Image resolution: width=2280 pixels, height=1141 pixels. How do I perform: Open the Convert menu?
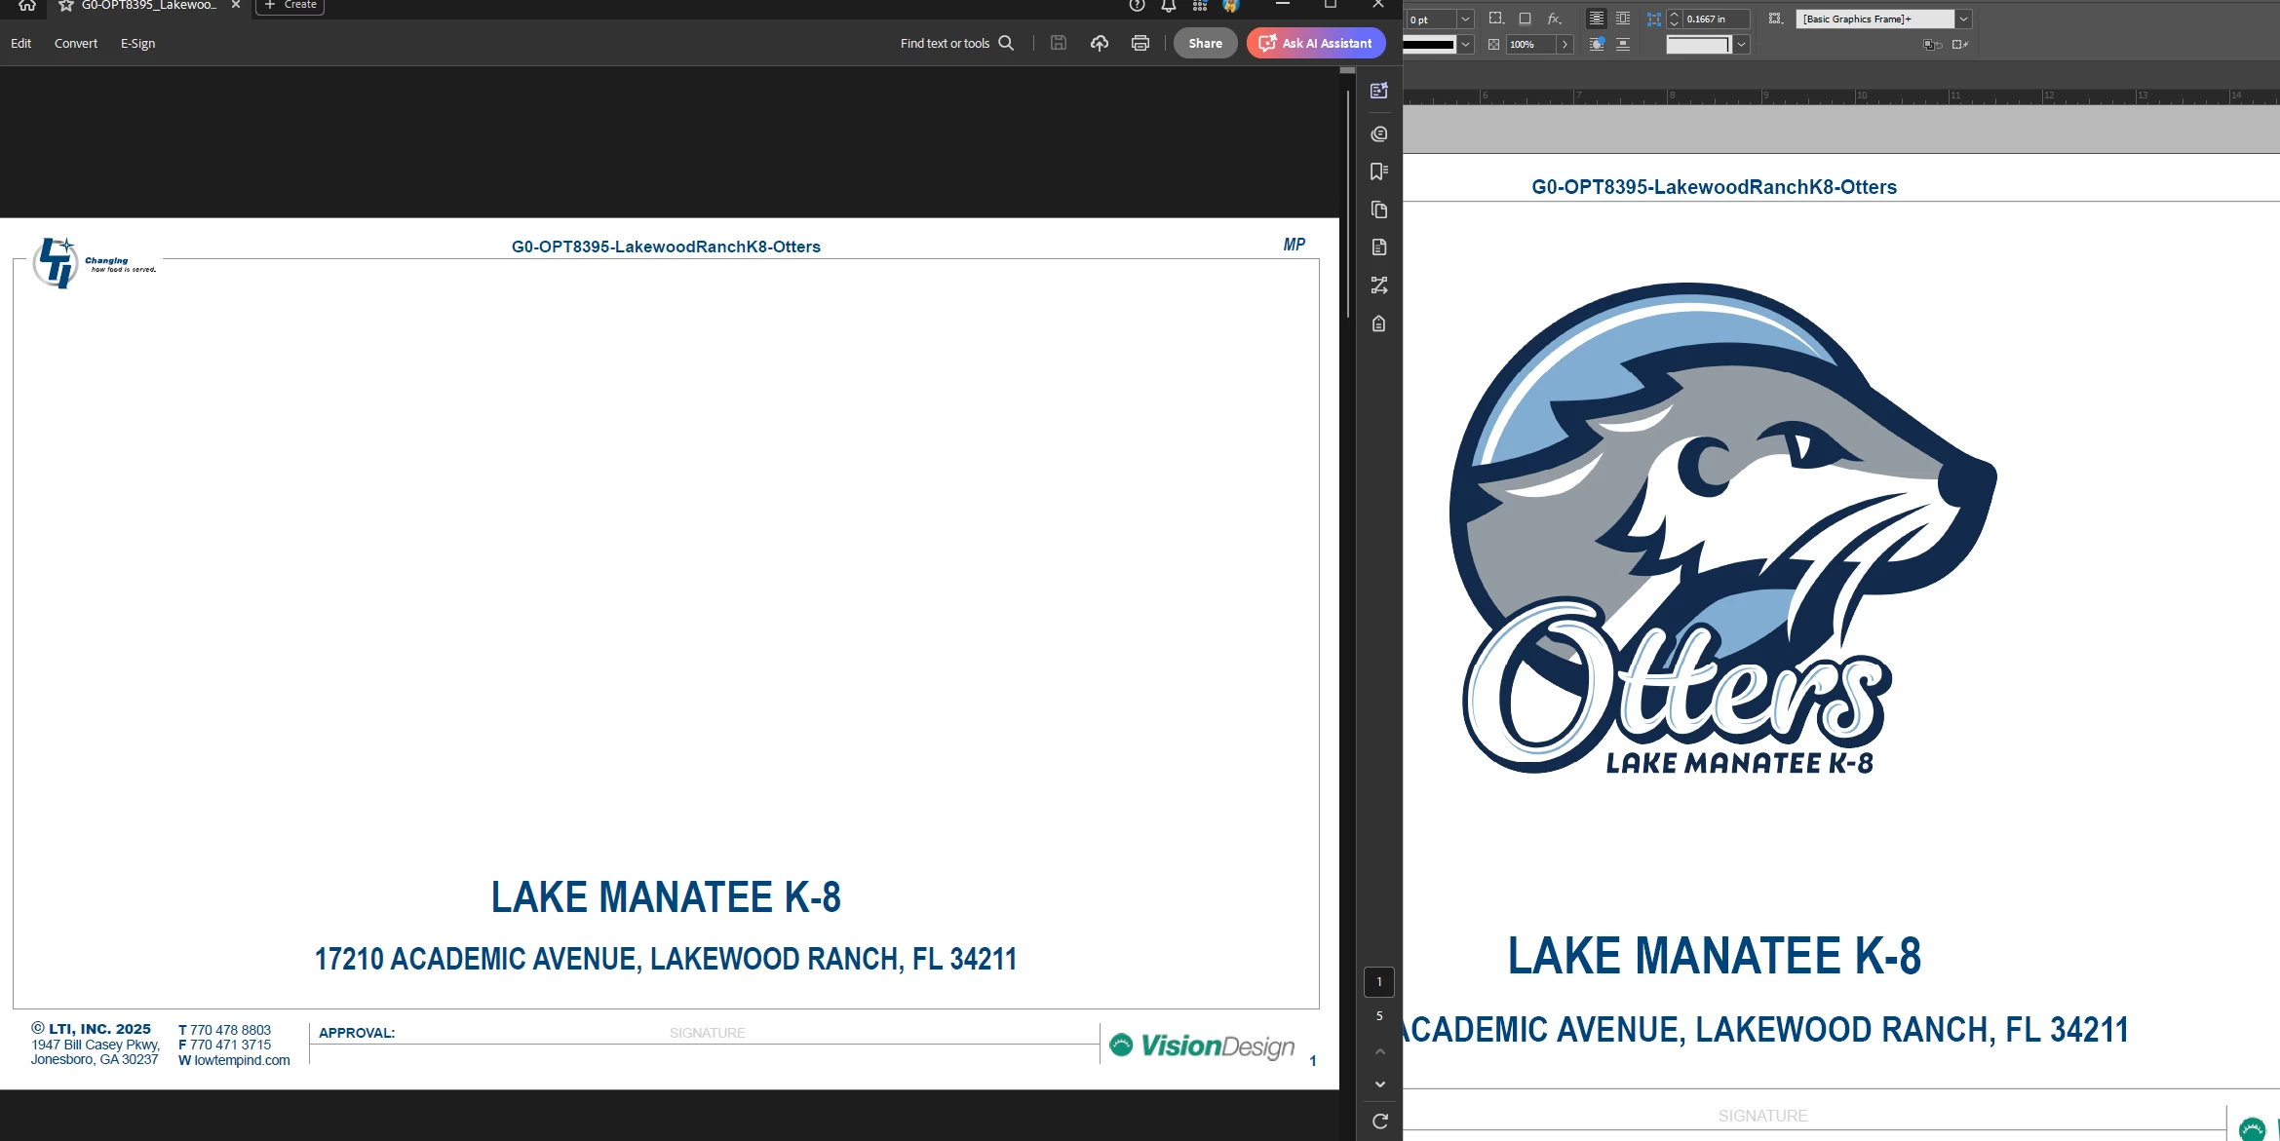click(x=76, y=43)
